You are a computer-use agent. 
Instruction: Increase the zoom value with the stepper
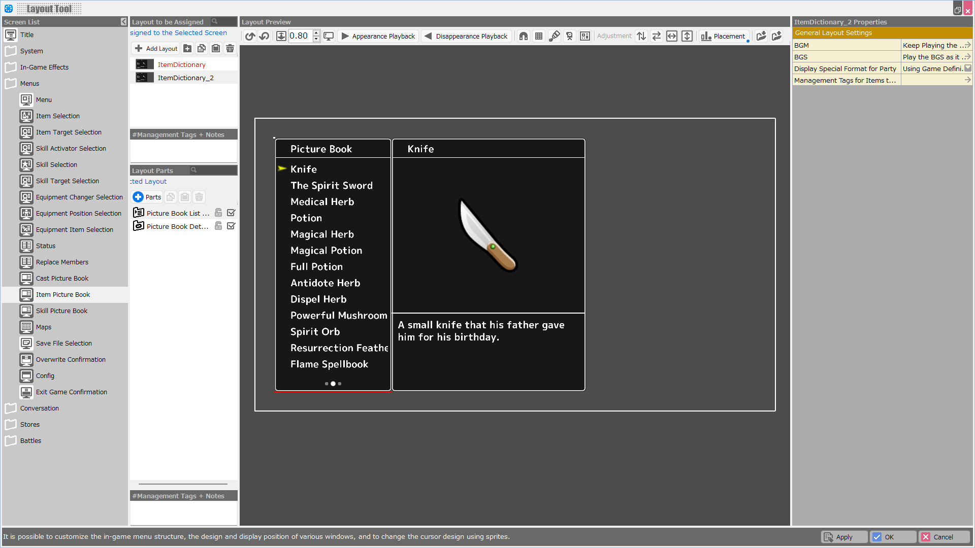click(316, 33)
